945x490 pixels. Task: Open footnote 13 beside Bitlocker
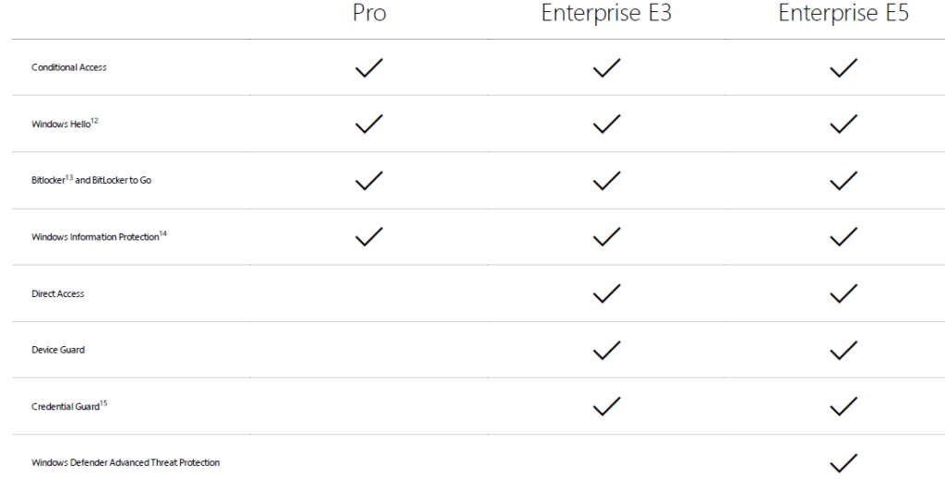69,176
